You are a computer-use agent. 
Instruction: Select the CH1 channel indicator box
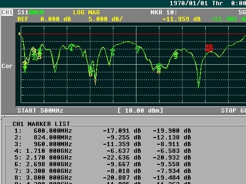pyautogui.click(x=7, y=12)
